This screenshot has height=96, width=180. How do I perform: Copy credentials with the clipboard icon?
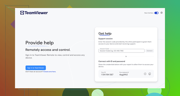(150, 74)
